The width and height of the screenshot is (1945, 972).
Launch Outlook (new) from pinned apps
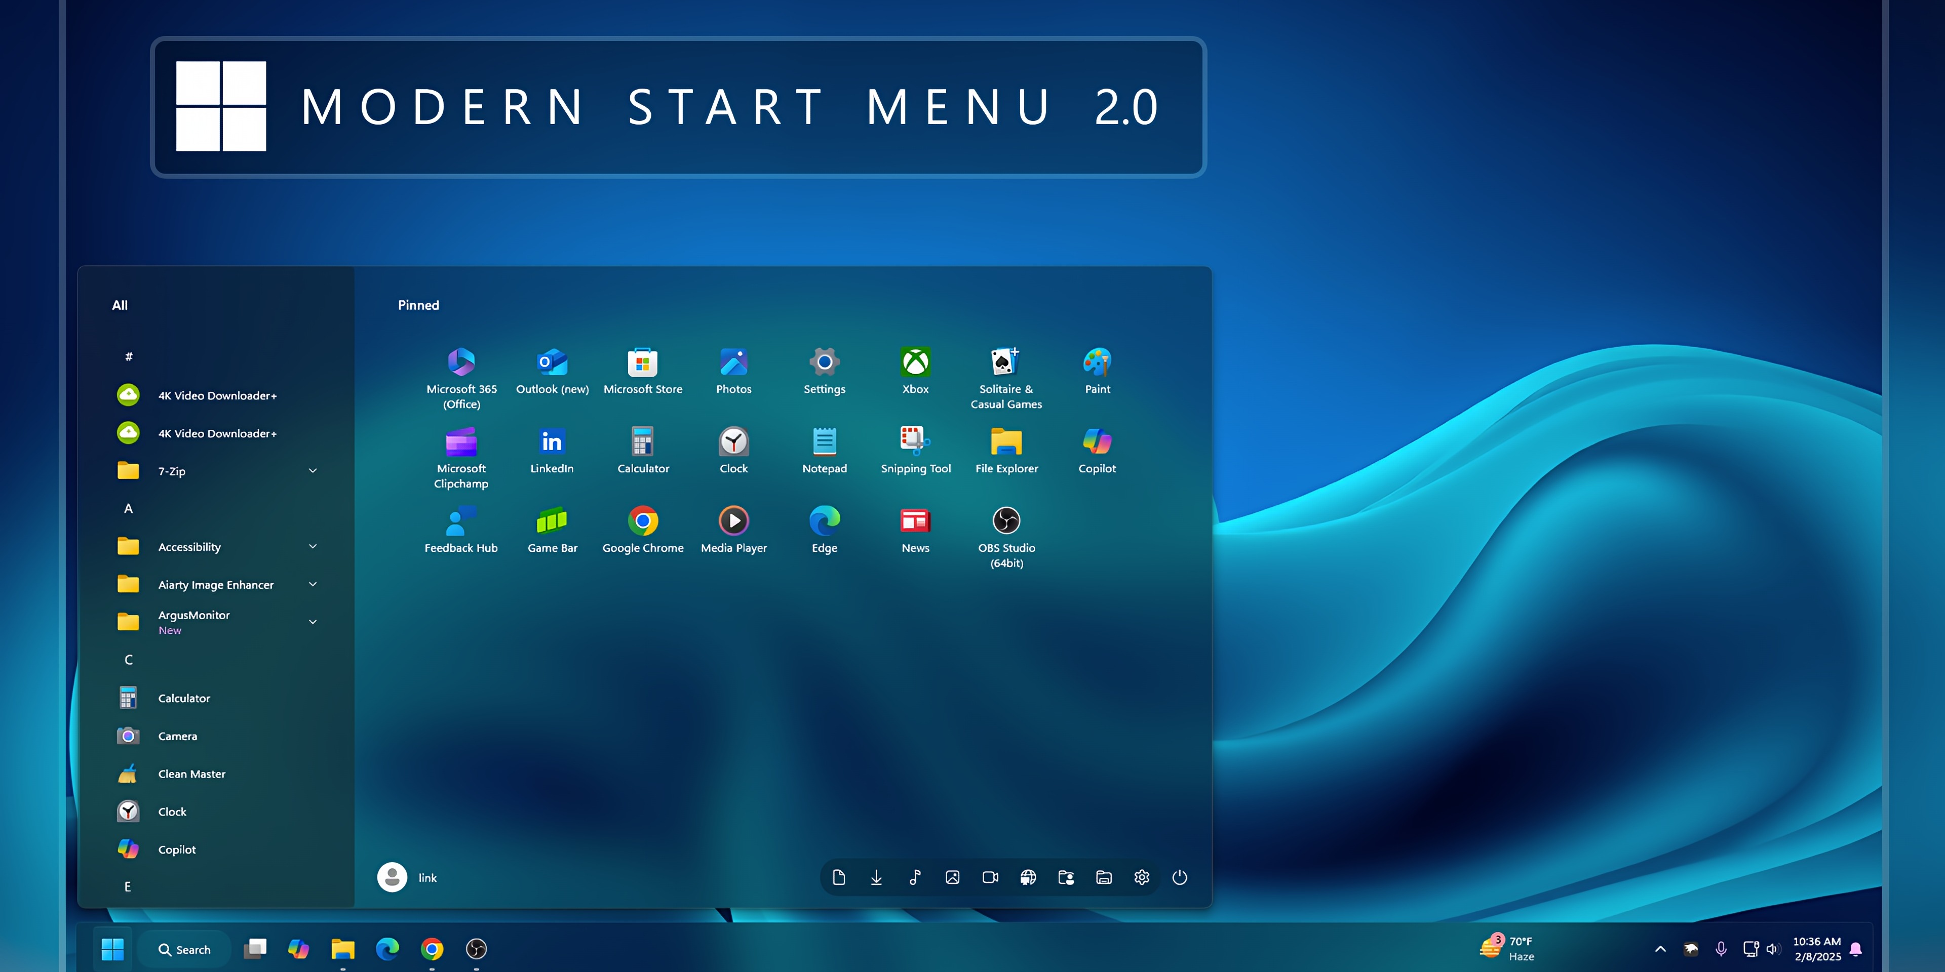[x=552, y=371]
